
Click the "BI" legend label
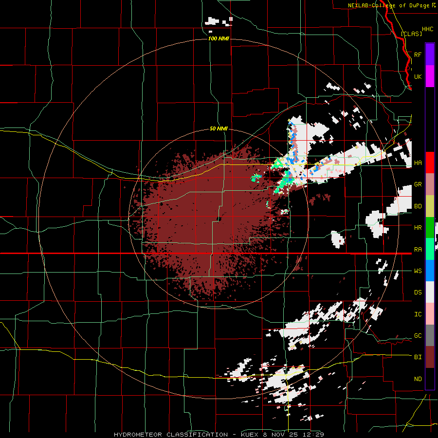coord(418,357)
